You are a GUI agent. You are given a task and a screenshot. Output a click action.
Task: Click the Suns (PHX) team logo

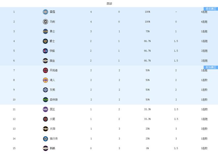45,129
